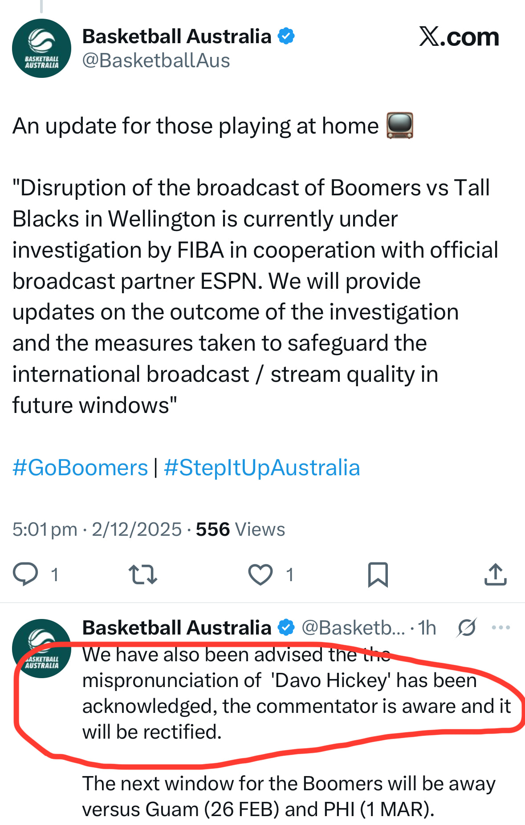The image size is (525, 825).
Task: Open the reply's 1h timestamp
Action: (427, 628)
